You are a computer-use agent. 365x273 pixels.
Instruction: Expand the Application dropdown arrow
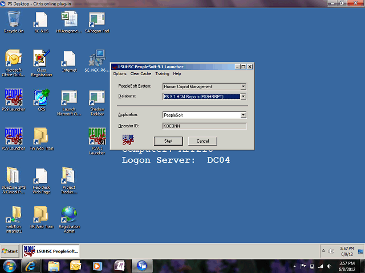[243, 115]
